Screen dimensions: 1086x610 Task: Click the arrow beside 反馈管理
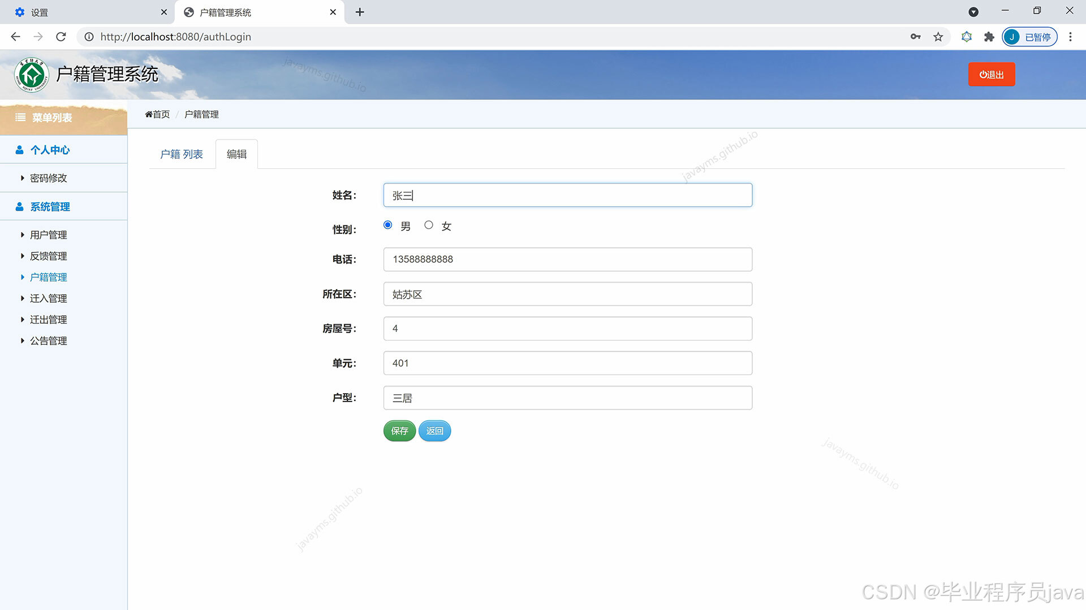[23, 256]
